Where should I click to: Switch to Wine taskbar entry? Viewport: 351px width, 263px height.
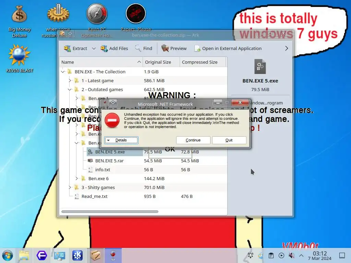click(113, 255)
